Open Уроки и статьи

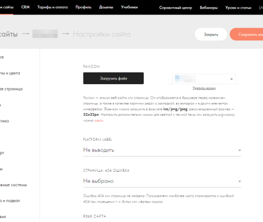coord(238,8)
